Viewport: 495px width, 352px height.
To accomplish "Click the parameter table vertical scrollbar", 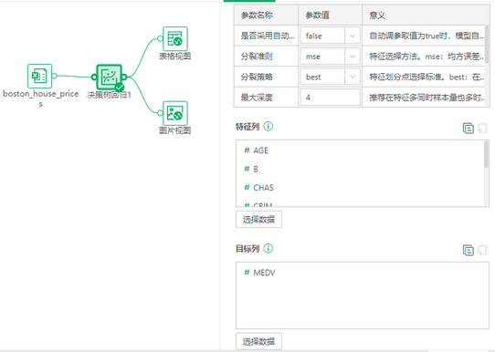I will 487,44.
